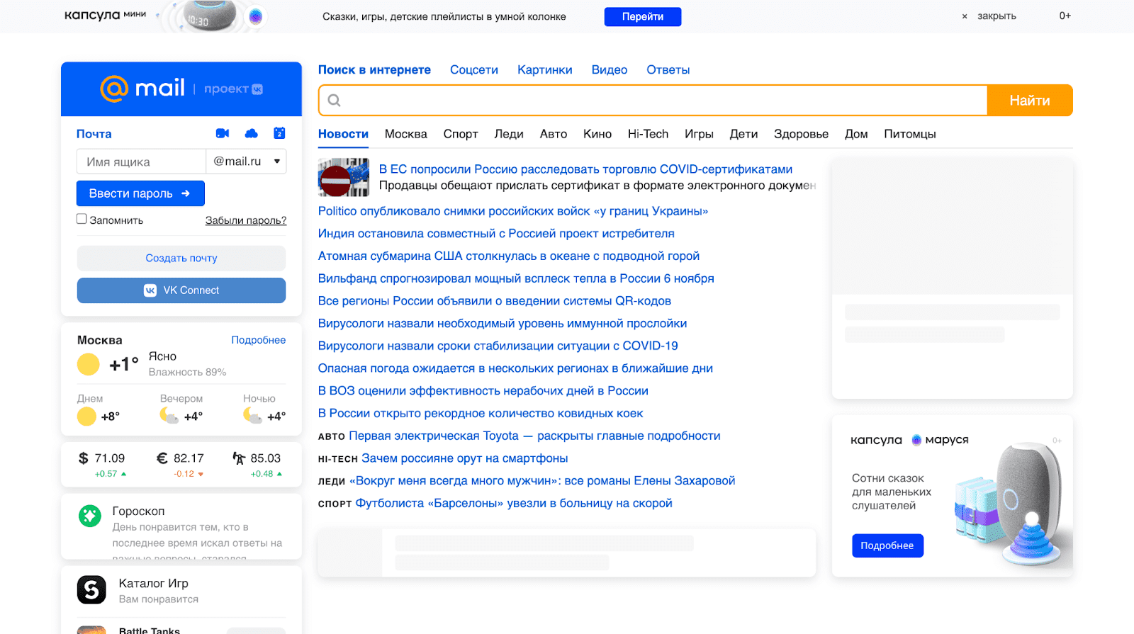Enable the Запомнить checkbox
Viewport: 1134px width, 634px height.
[x=82, y=219]
